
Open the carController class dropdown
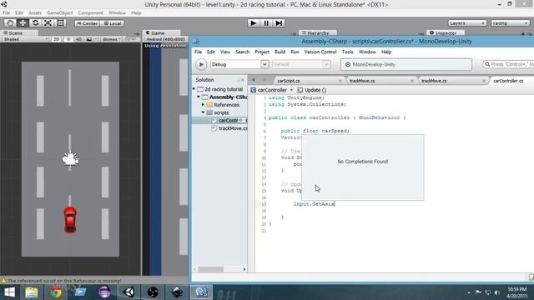(x=271, y=90)
